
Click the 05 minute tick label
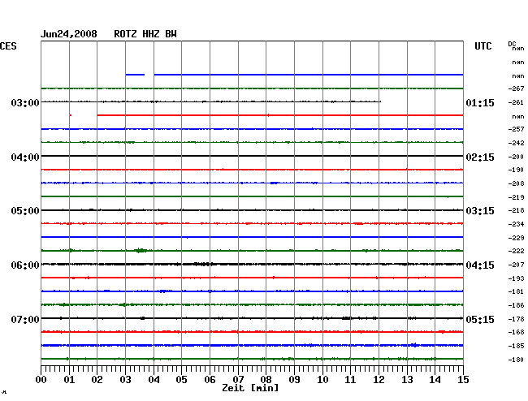pyautogui.click(x=181, y=380)
